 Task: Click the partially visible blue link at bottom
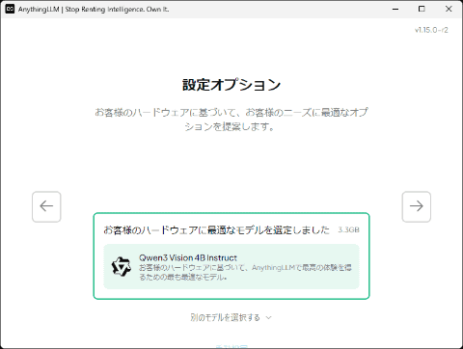231,346
